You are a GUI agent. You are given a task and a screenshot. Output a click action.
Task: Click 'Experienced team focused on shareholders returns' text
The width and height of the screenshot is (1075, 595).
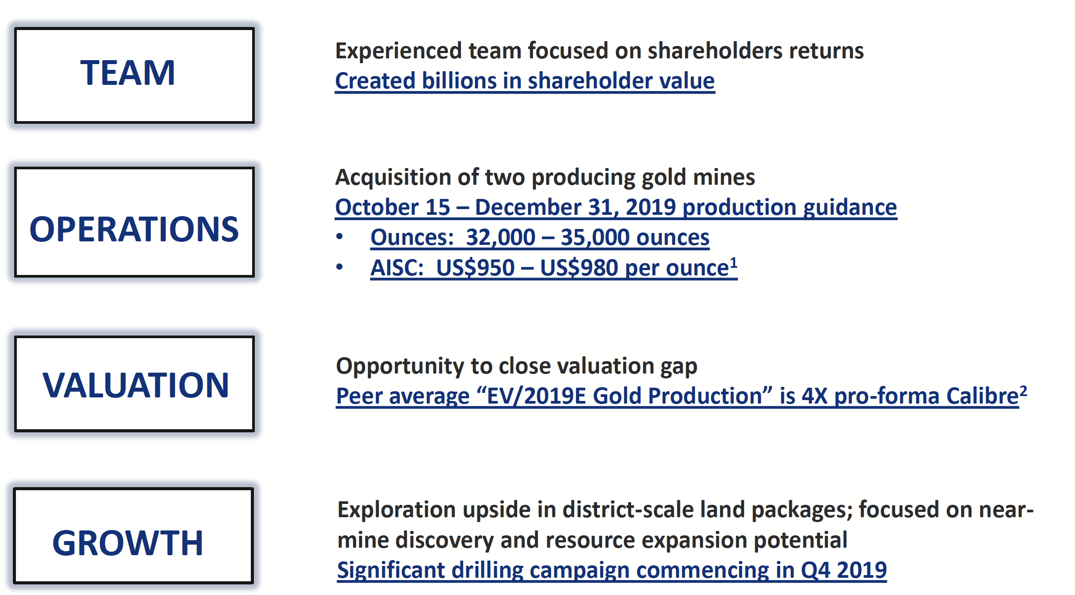click(599, 51)
